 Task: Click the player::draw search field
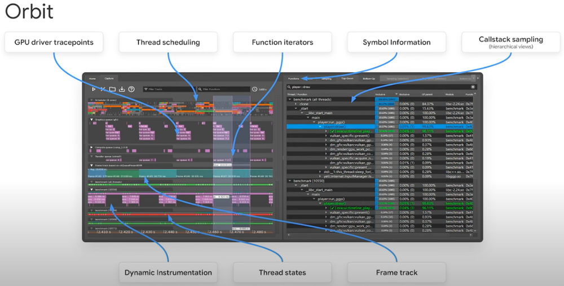(381, 87)
